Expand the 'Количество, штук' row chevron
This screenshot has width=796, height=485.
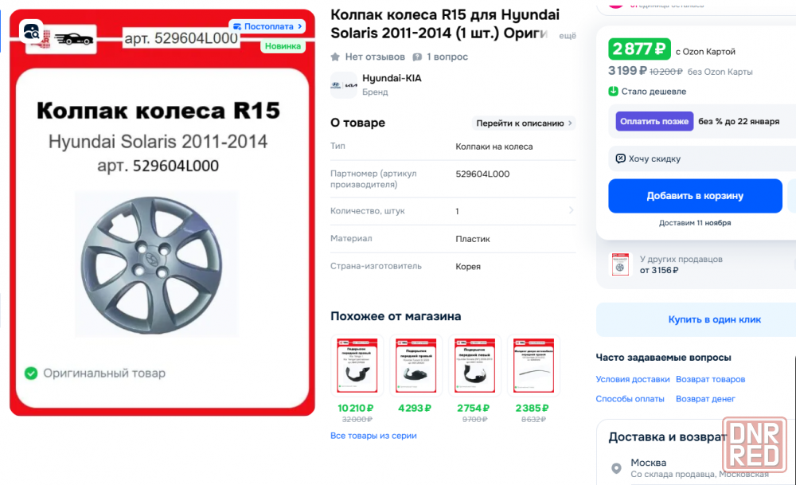click(571, 211)
